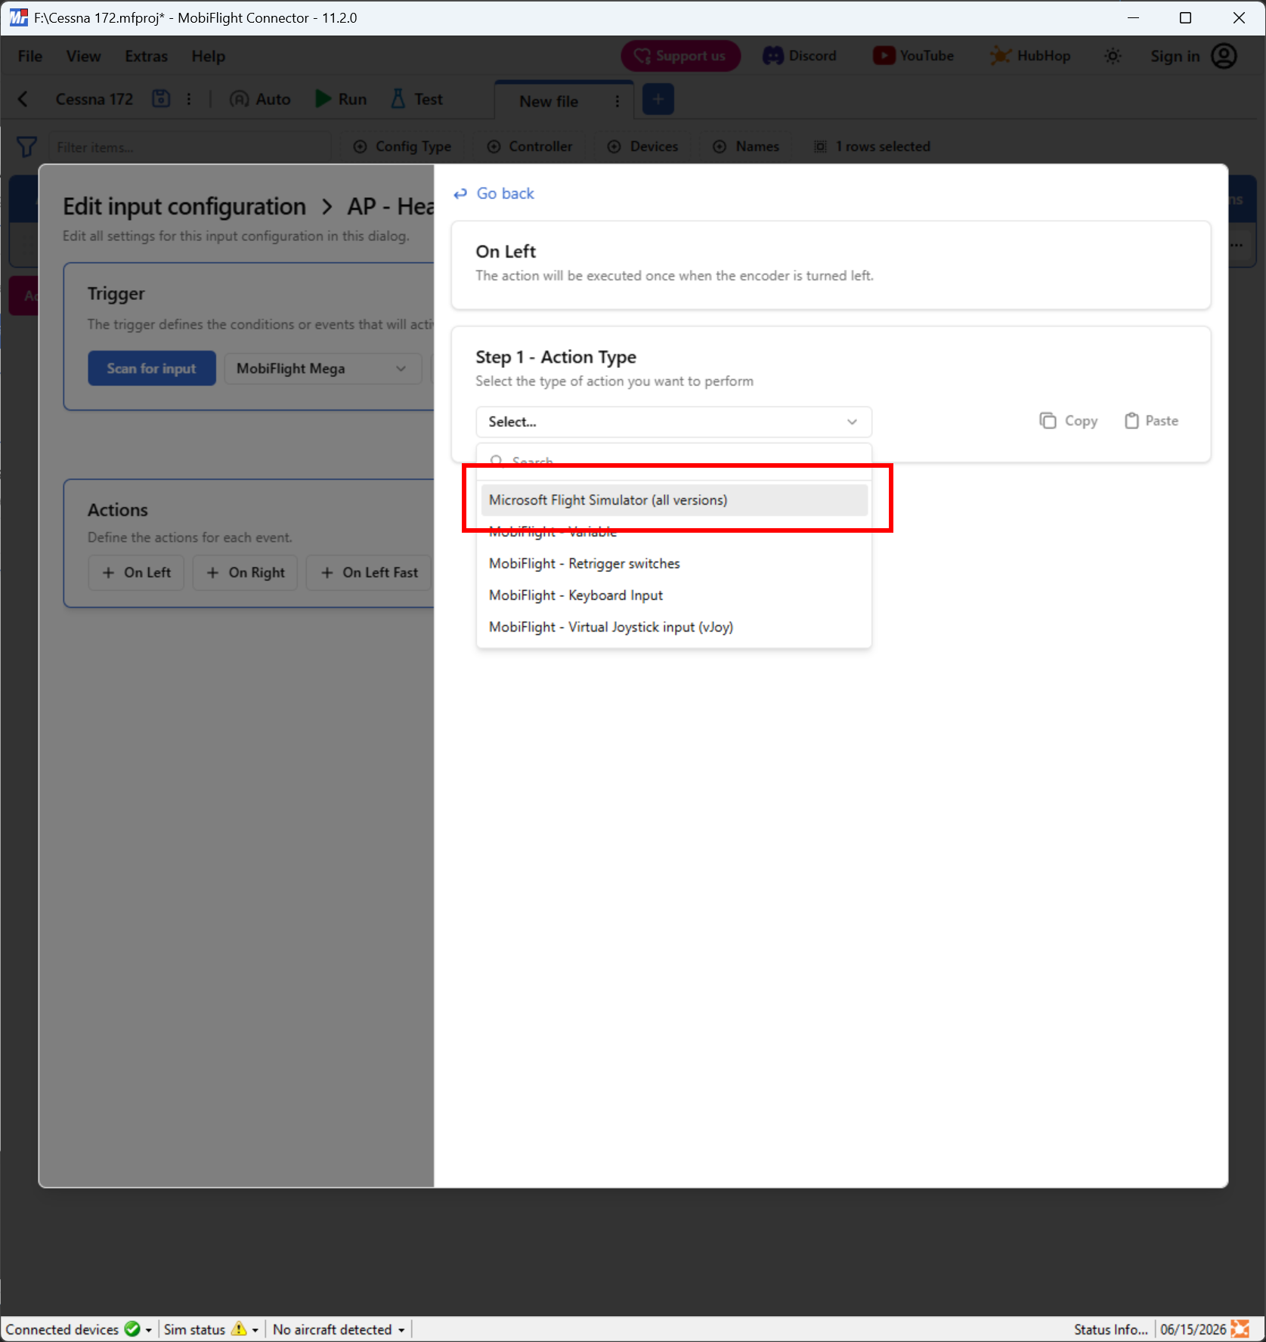Toggle Test mode

[x=416, y=99]
